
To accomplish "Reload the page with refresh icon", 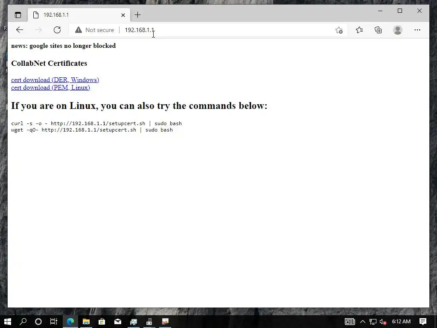I will (57, 30).
